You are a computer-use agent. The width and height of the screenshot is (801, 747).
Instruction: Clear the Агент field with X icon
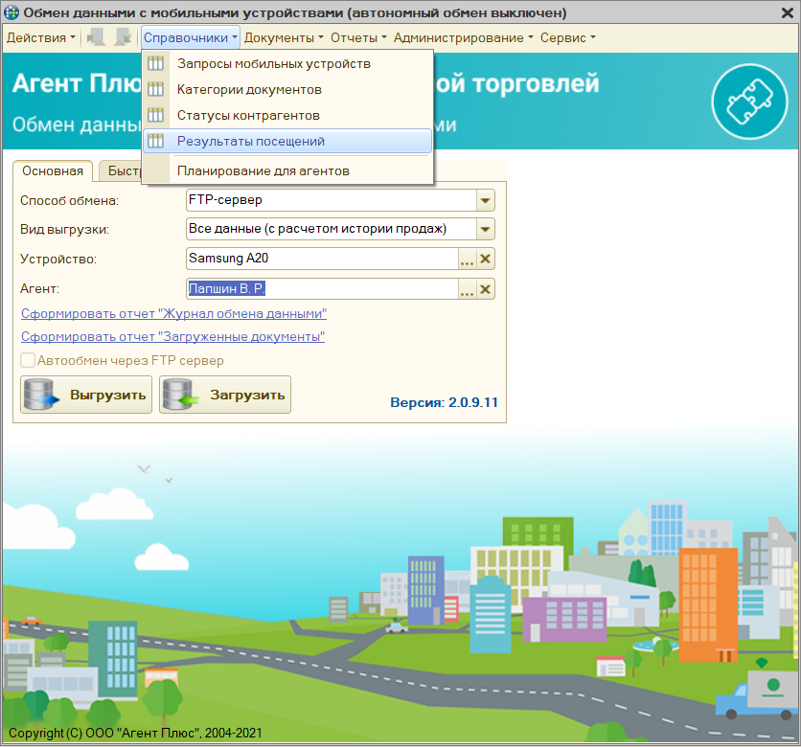pos(486,290)
